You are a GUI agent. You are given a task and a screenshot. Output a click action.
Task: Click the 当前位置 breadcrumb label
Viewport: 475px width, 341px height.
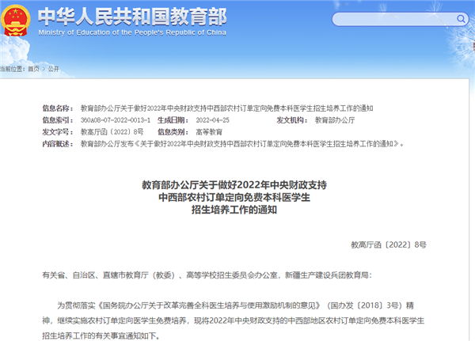pos(12,70)
